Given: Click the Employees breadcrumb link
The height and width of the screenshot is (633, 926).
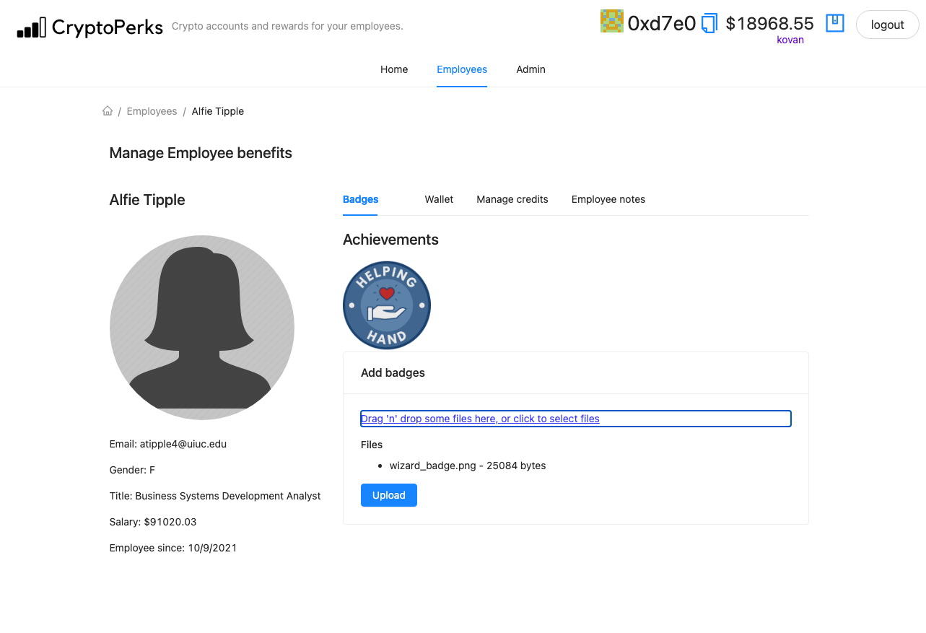Looking at the screenshot, I should [x=152, y=111].
